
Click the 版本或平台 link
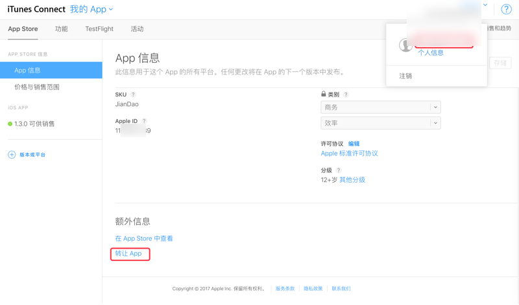(32, 155)
